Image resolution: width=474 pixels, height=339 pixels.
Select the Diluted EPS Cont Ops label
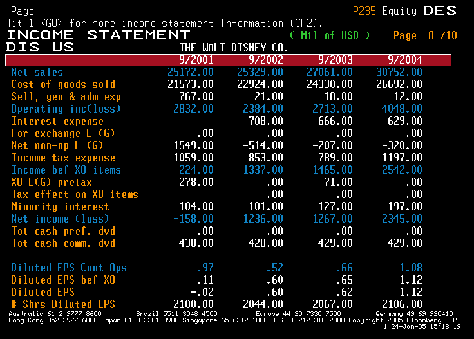pyautogui.click(x=68, y=268)
